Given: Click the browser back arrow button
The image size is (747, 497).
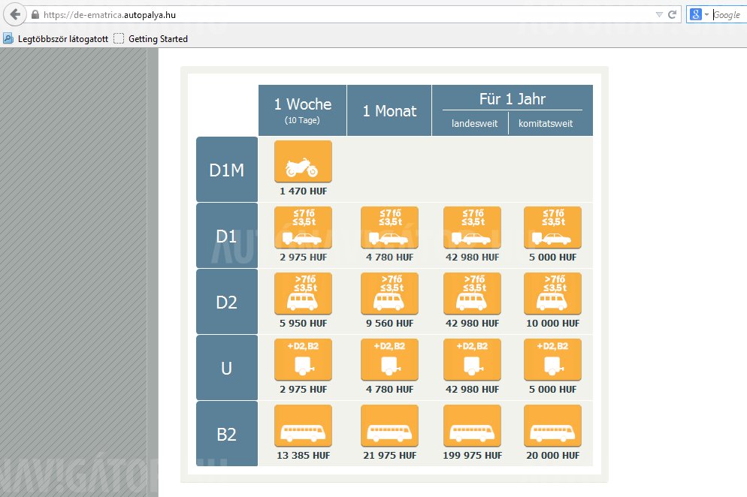Looking at the screenshot, I should click(14, 14).
